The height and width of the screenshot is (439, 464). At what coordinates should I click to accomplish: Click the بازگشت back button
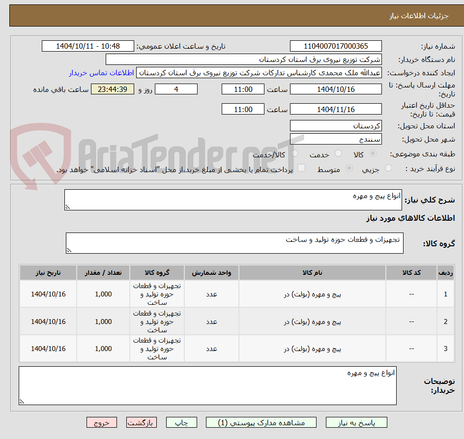[x=142, y=422]
